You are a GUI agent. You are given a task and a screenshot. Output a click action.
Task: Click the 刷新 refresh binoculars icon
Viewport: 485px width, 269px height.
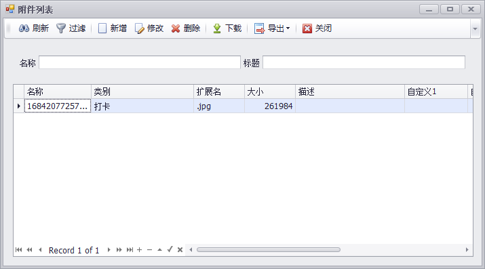(24, 28)
